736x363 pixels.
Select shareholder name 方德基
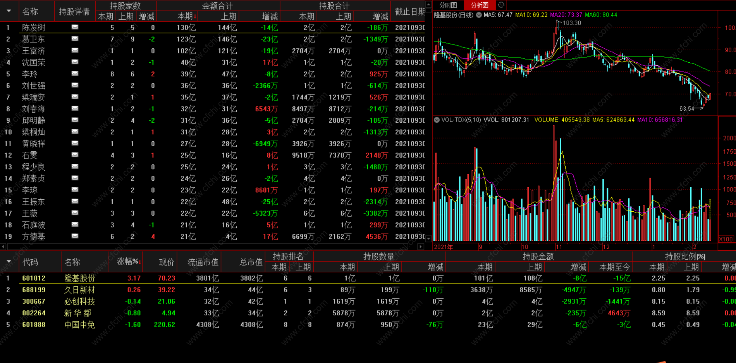34,236
